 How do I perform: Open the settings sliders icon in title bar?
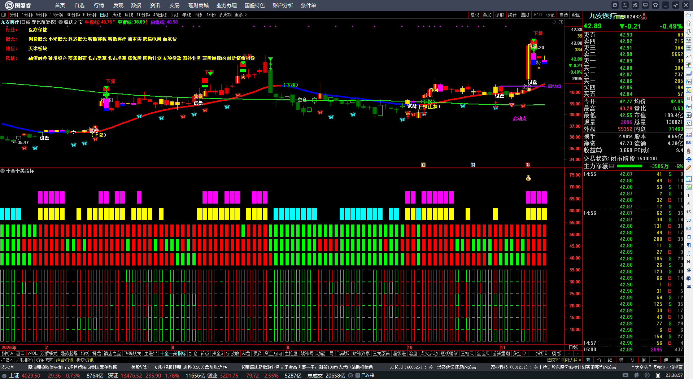point(625,5)
